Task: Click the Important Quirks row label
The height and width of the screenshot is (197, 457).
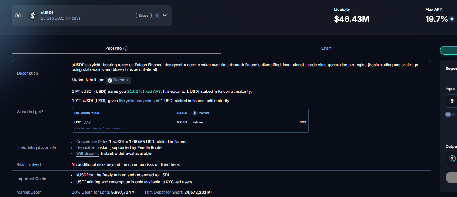Action: [x=32, y=179]
